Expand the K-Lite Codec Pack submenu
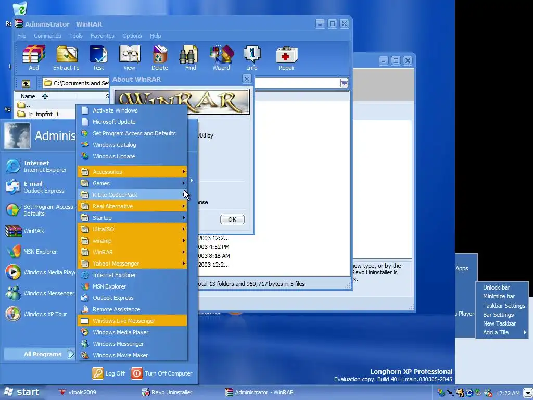The image size is (533, 400). click(133, 195)
